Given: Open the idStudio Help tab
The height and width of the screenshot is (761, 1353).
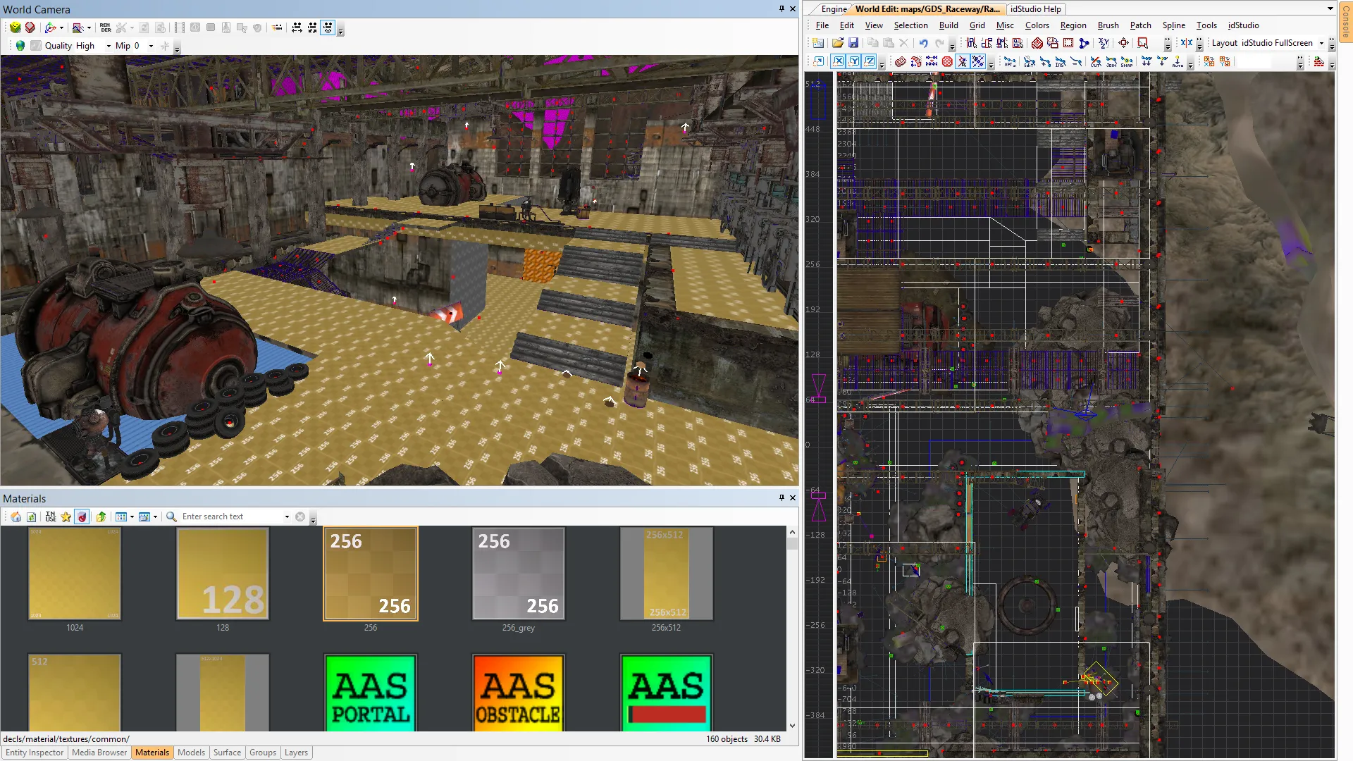Looking at the screenshot, I should click(1035, 9).
